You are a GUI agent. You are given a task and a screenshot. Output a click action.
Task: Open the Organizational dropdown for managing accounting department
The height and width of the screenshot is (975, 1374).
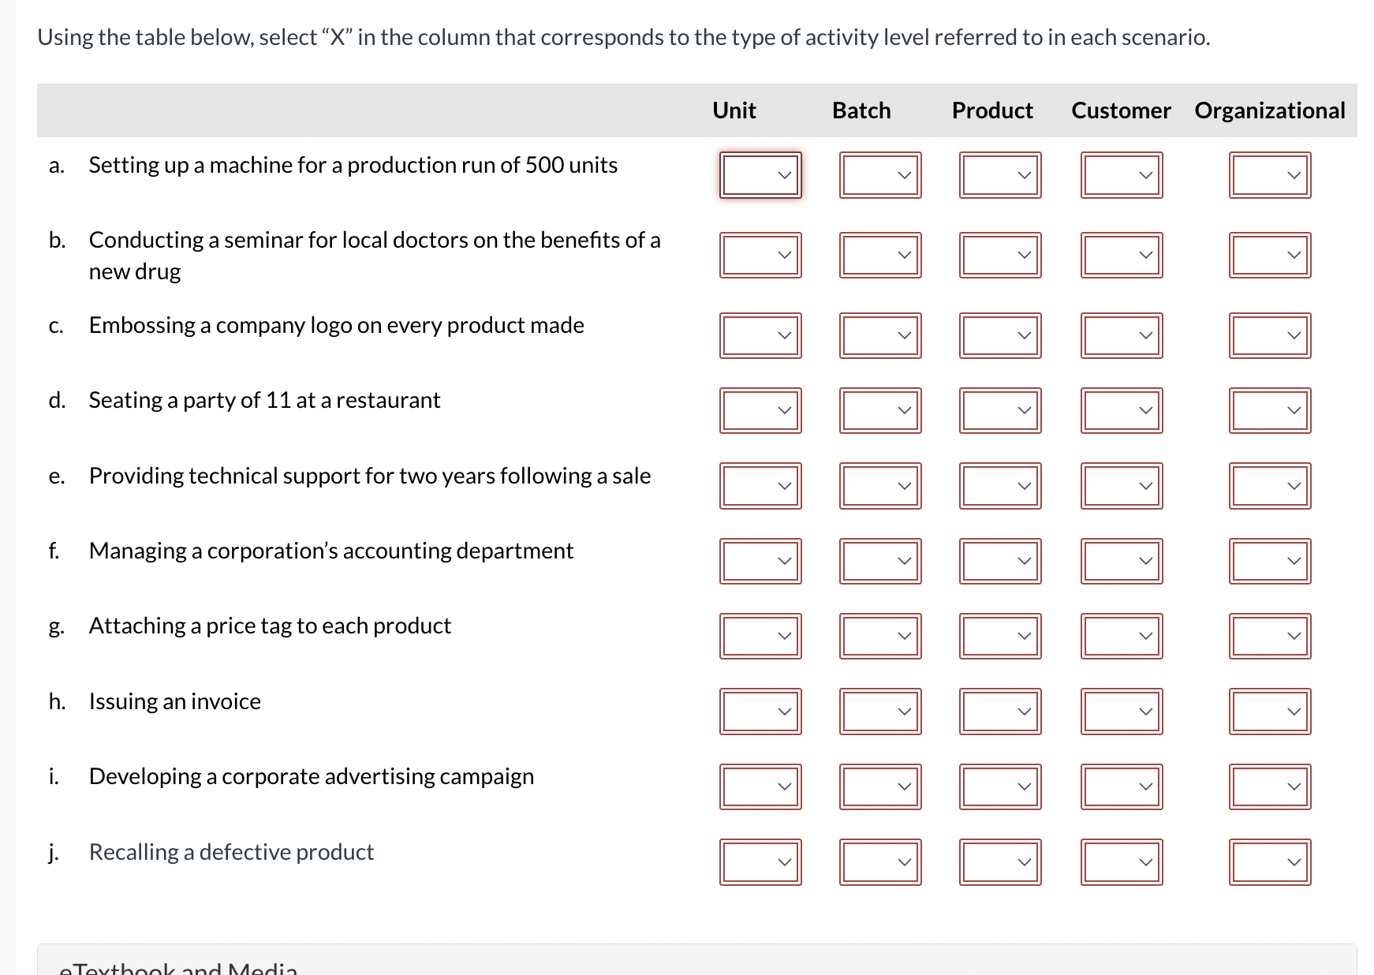click(1269, 561)
